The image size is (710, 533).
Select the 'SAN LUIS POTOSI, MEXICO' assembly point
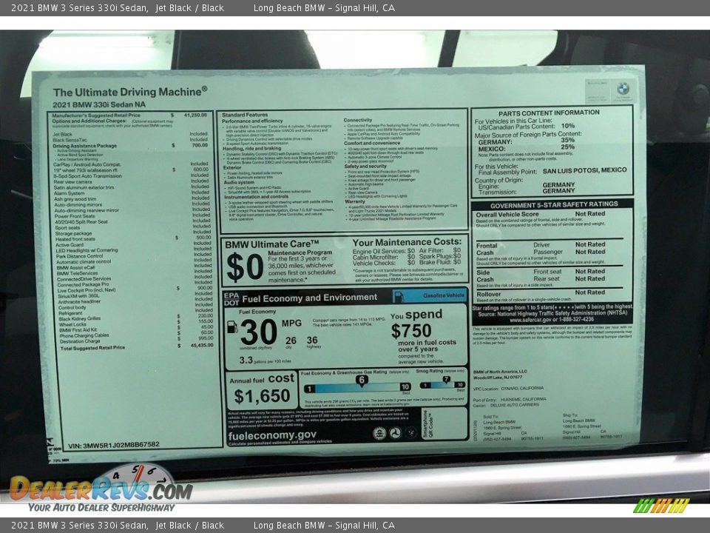pyautogui.click(x=584, y=171)
